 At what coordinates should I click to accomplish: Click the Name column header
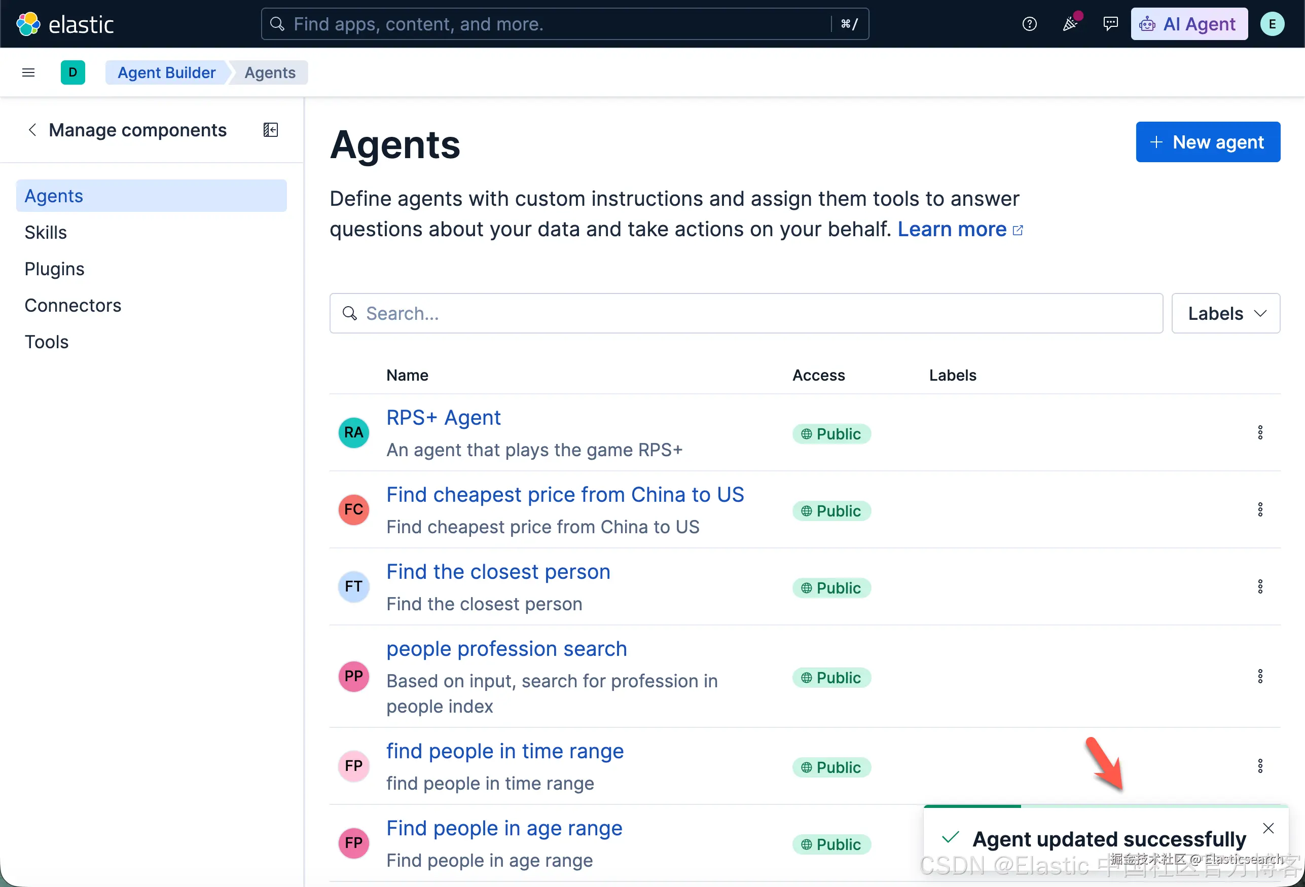tap(407, 375)
